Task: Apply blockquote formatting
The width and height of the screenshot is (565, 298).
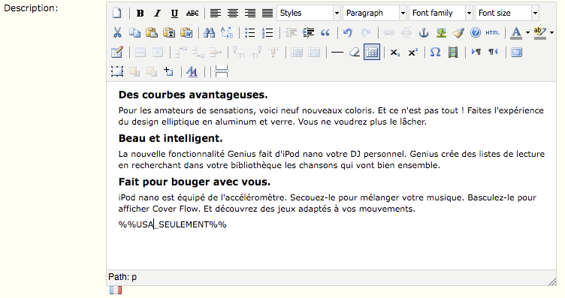Action: pyautogui.click(x=325, y=33)
